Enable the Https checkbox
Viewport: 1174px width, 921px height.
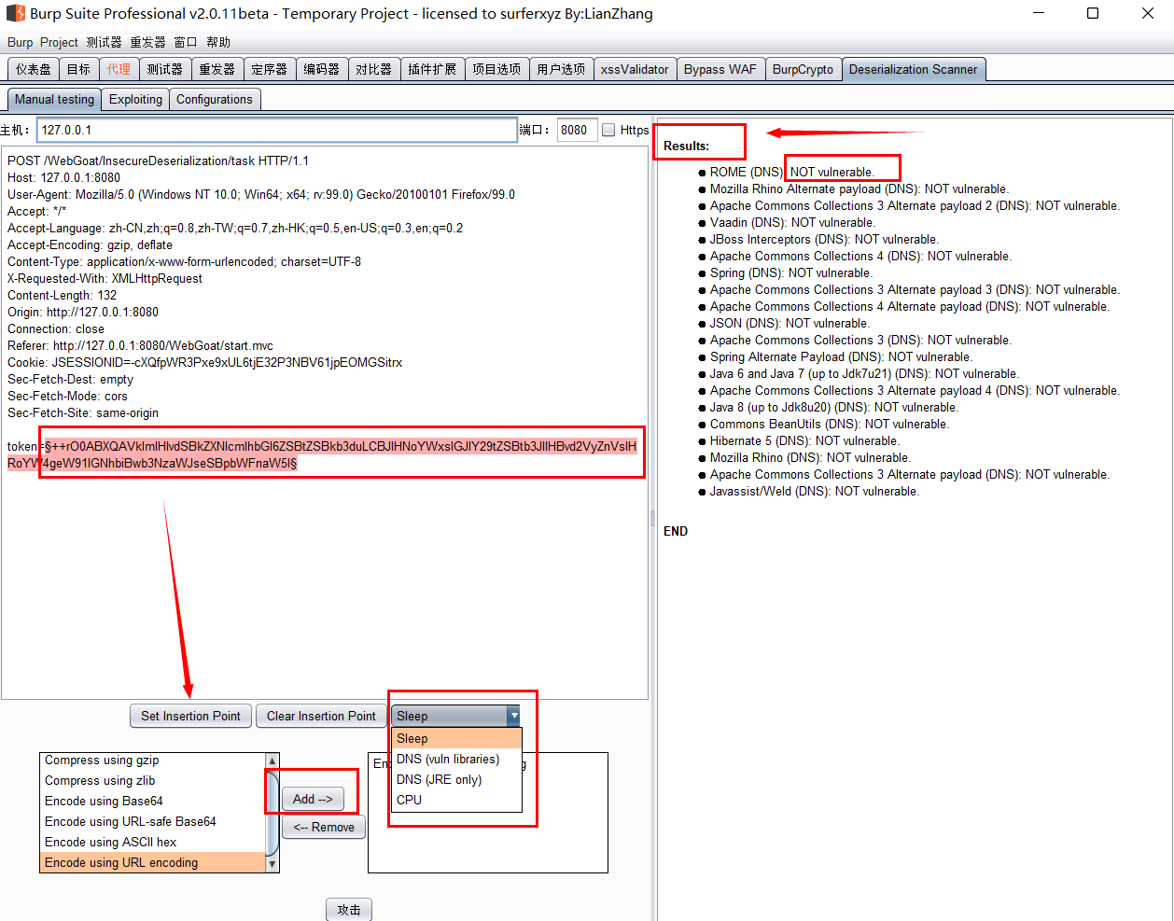click(608, 130)
